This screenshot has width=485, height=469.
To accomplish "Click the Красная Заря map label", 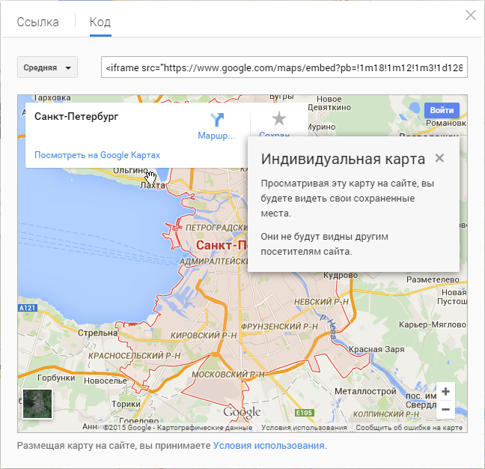I will click(x=376, y=349).
